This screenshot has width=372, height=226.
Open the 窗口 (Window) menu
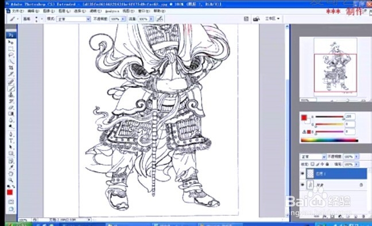(x=144, y=11)
